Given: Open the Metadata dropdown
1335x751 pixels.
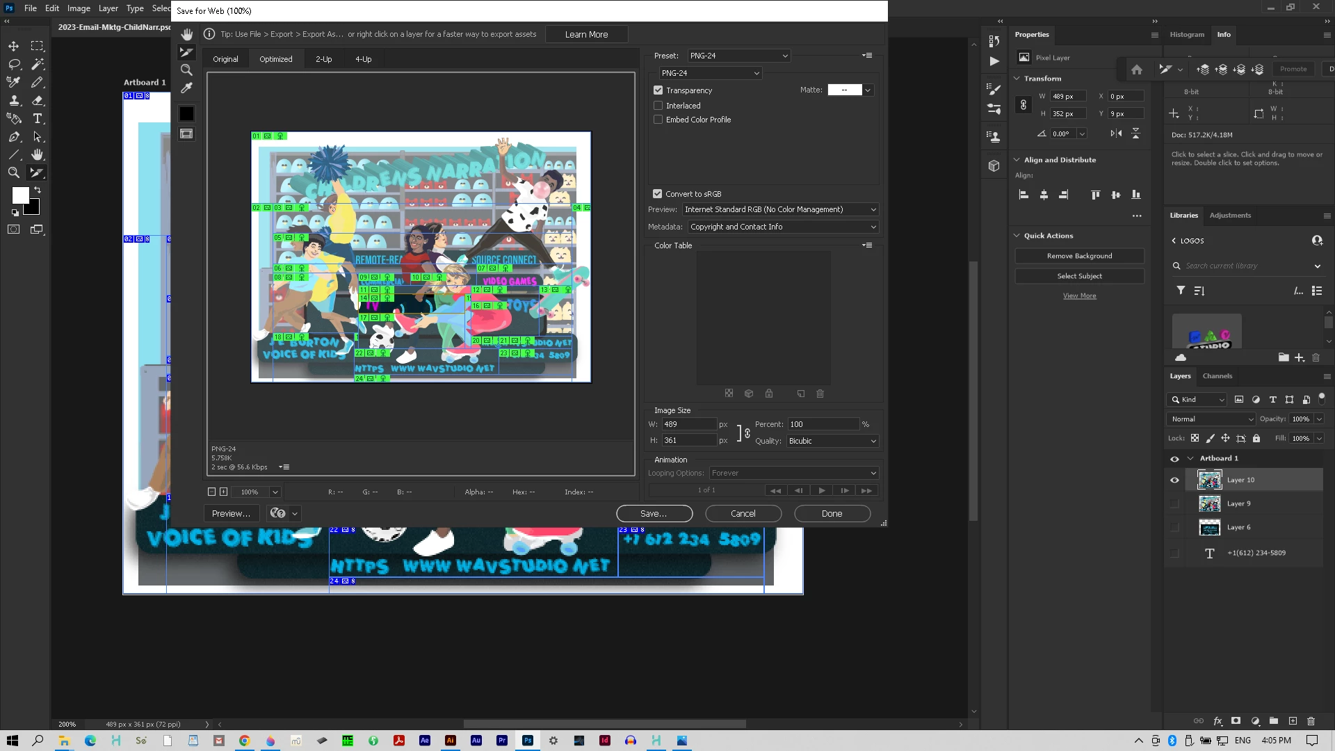Looking at the screenshot, I should click(782, 227).
